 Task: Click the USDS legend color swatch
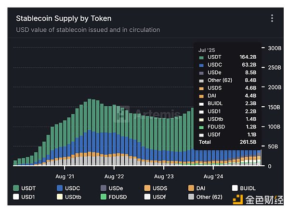coord(147,188)
